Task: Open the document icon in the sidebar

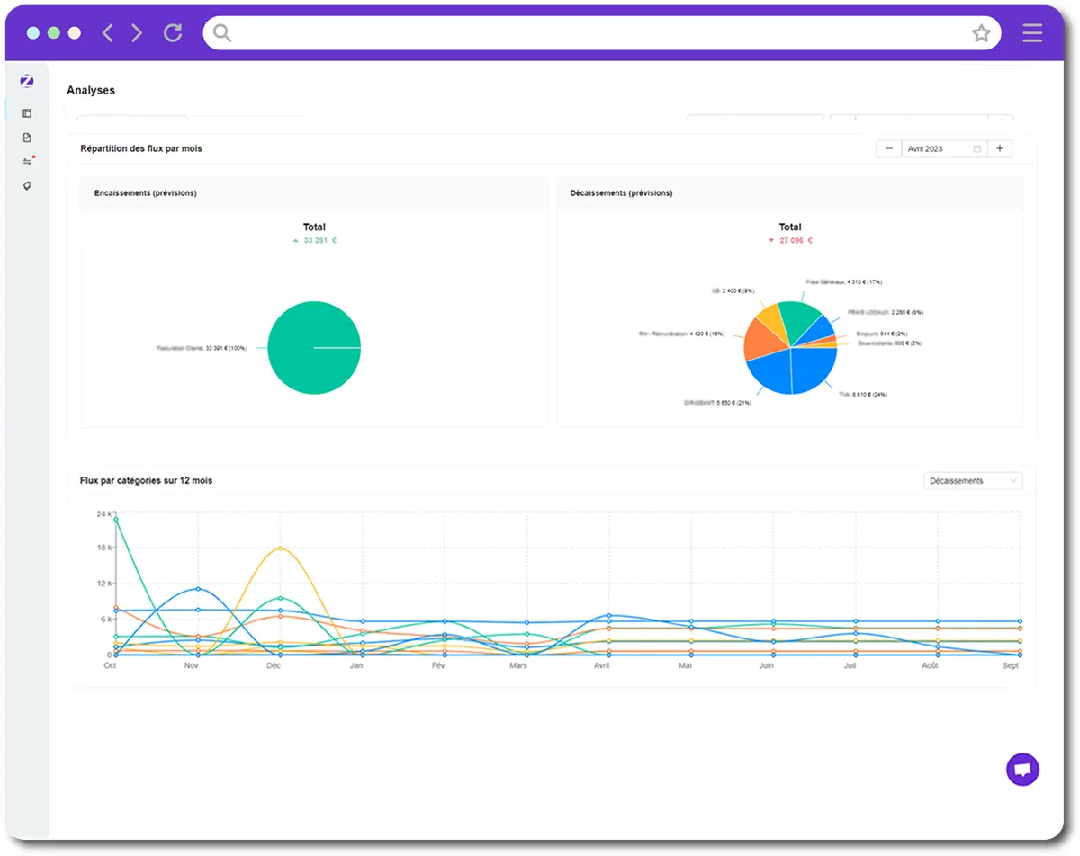Action: click(x=27, y=138)
